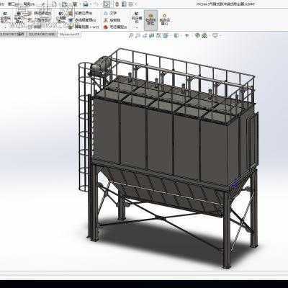Open Display Style in view toolbar
This screenshot has height=288, width=288.
[x=176, y=36]
